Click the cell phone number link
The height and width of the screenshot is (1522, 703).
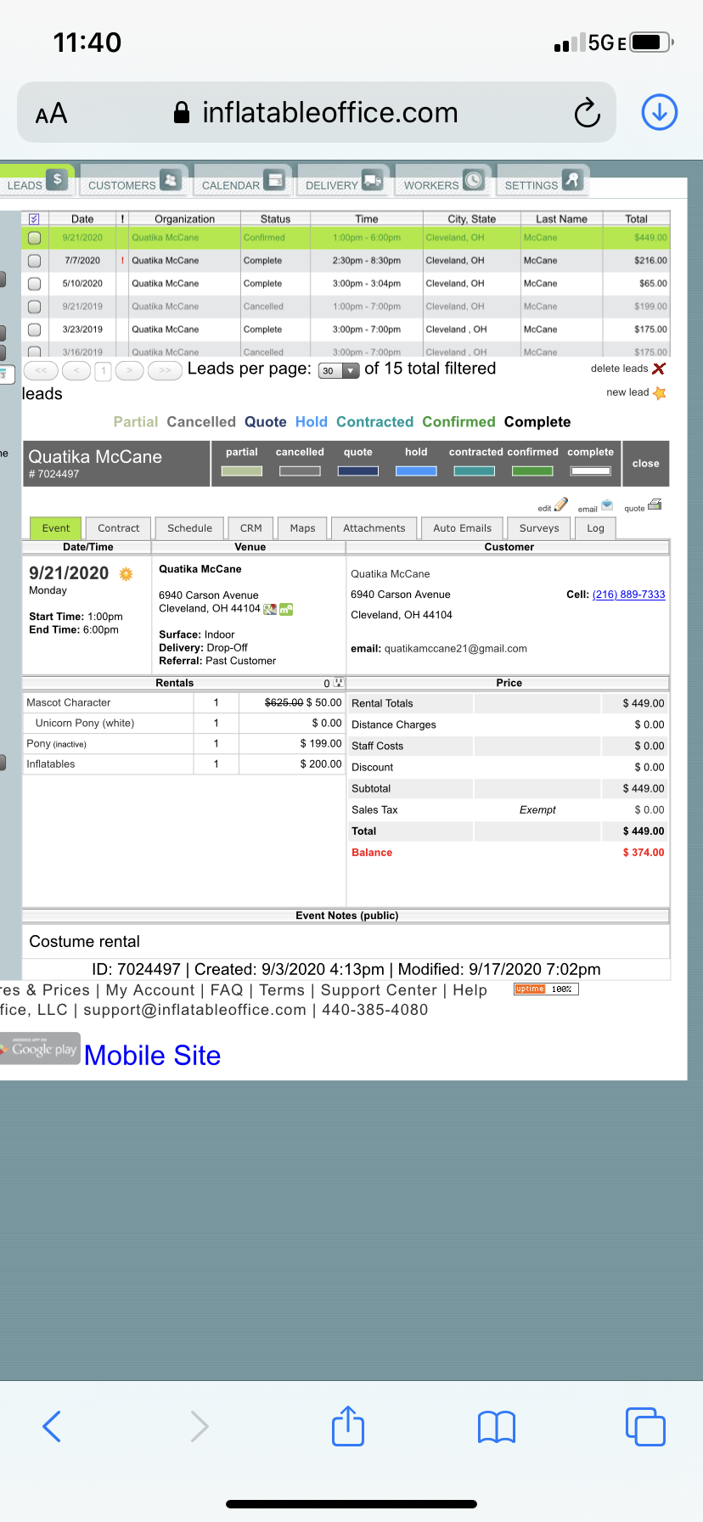coord(628,595)
